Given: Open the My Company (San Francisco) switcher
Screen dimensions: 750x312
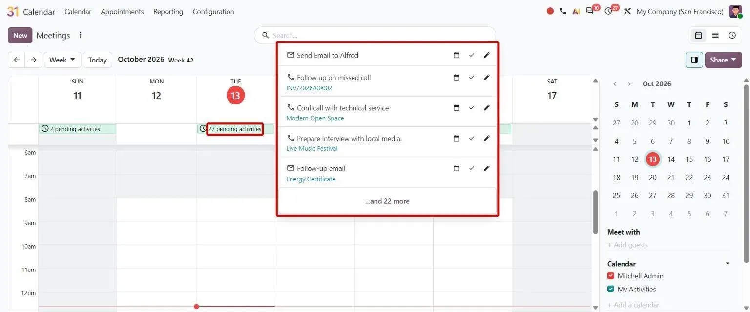Looking at the screenshot, I should point(680,12).
